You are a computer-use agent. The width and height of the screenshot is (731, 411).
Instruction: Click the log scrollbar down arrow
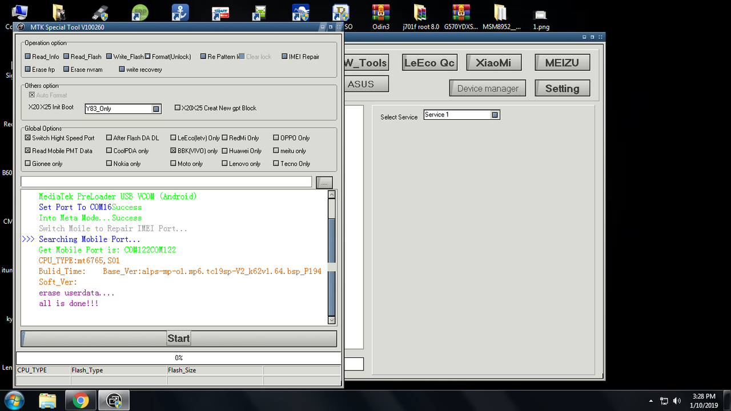click(x=332, y=320)
